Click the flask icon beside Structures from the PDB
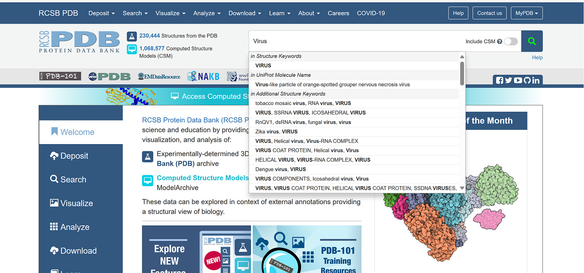The image size is (584, 273). coord(132,36)
